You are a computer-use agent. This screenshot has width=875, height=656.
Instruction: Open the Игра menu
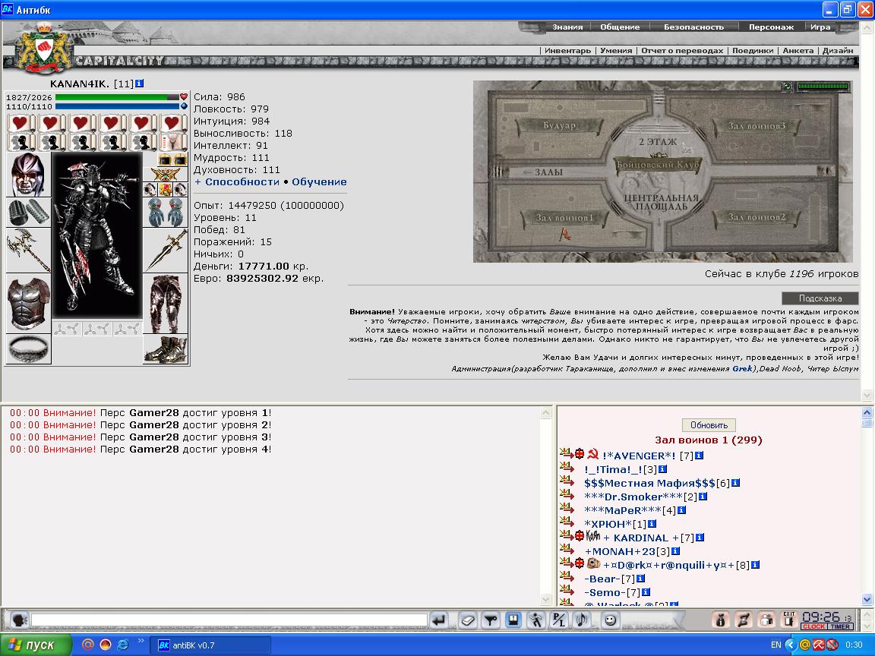coord(820,27)
